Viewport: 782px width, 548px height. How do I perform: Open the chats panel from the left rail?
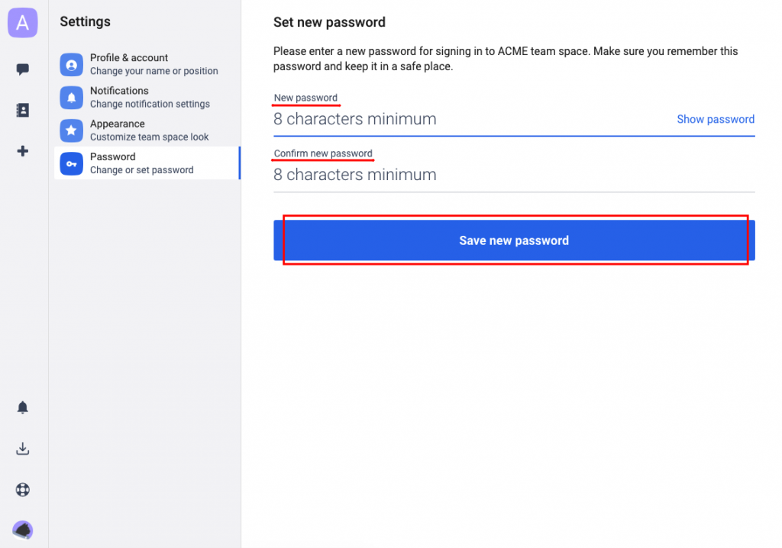tap(22, 69)
